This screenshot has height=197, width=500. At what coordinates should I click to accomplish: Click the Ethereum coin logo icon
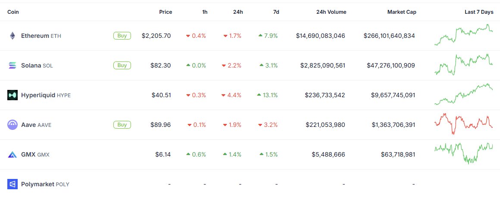pyautogui.click(x=12, y=36)
